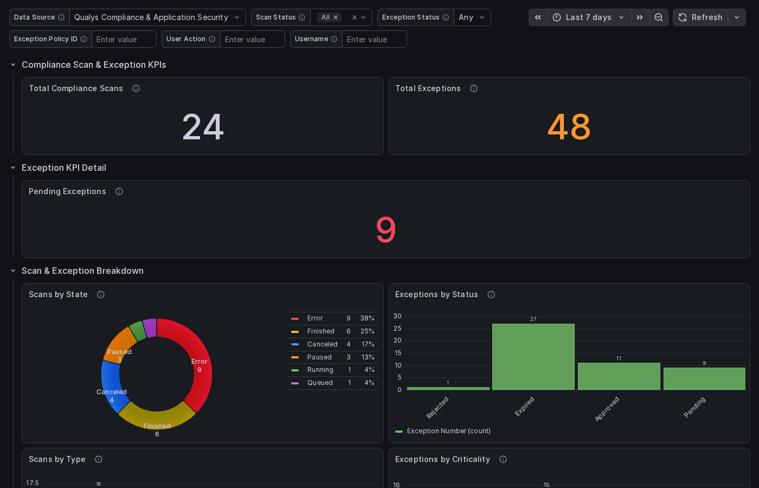This screenshot has height=488, width=759.
Task: Remove the All tag from Scan Status
Action: click(336, 17)
